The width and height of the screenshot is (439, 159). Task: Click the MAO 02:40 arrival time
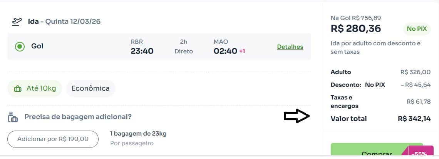pyautogui.click(x=225, y=47)
